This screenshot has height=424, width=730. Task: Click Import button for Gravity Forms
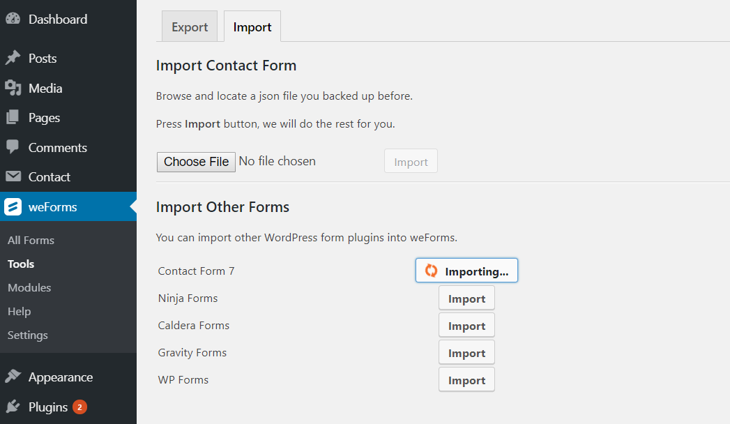[466, 353]
